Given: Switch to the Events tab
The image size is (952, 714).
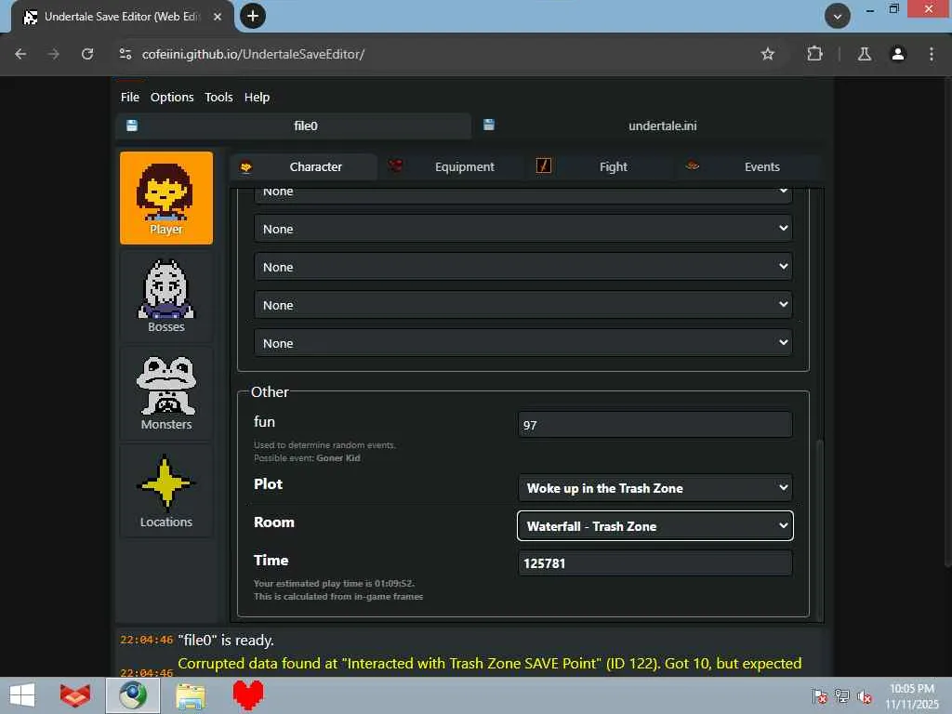Looking at the screenshot, I should tap(748, 167).
